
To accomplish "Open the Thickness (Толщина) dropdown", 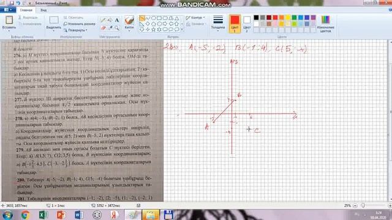I will 218,24.
